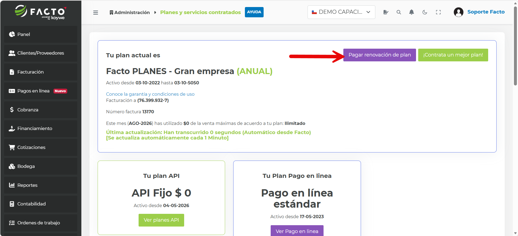This screenshot has height=236, width=518.
Task: Click the Ver planes API button
Action: click(x=161, y=220)
